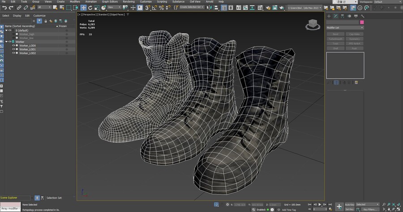Expand the Modifier List dropdown
Image resolution: width=403 pixels, height=212 pixels.
point(345,28)
